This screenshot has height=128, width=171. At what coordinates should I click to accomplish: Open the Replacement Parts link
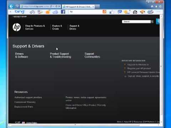pos(24,107)
